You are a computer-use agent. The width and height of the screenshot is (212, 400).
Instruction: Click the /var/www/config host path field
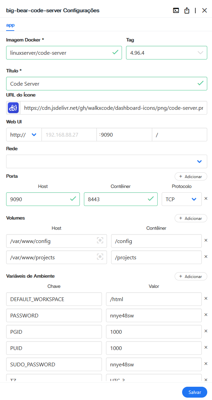pyautogui.click(x=56, y=241)
